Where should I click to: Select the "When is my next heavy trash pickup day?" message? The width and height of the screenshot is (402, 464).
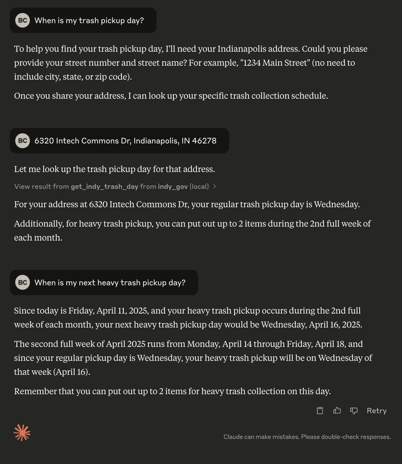[110, 282]
